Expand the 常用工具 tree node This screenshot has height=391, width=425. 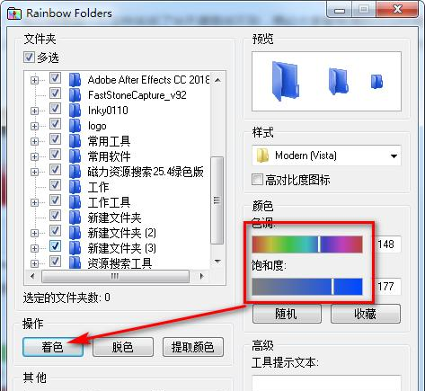coord(34,141)
